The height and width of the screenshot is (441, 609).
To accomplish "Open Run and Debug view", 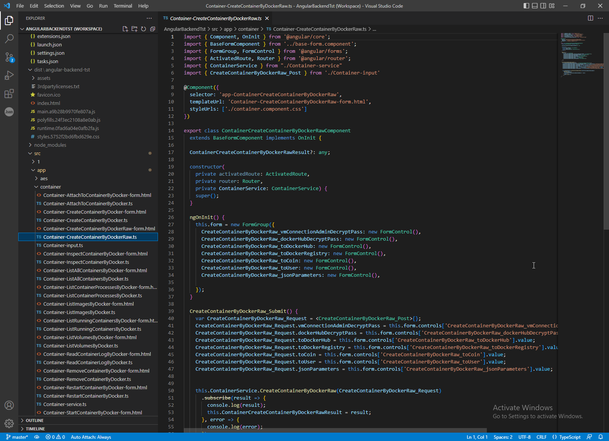I will (9, 75).
